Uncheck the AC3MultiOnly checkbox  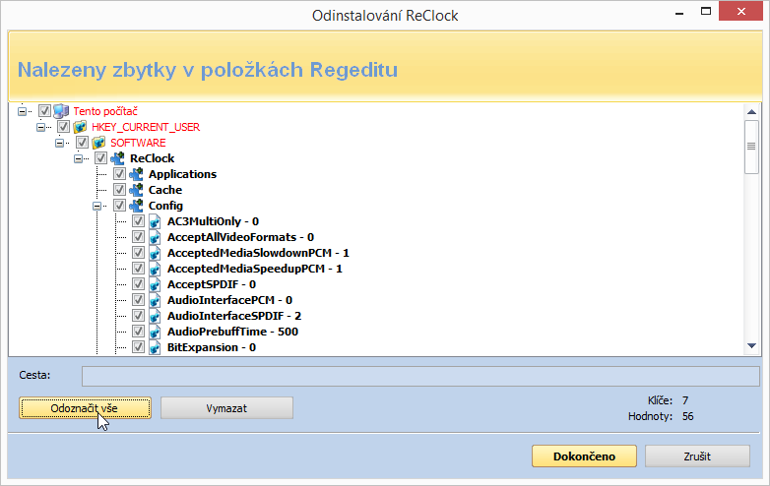(x=138, y=221)
